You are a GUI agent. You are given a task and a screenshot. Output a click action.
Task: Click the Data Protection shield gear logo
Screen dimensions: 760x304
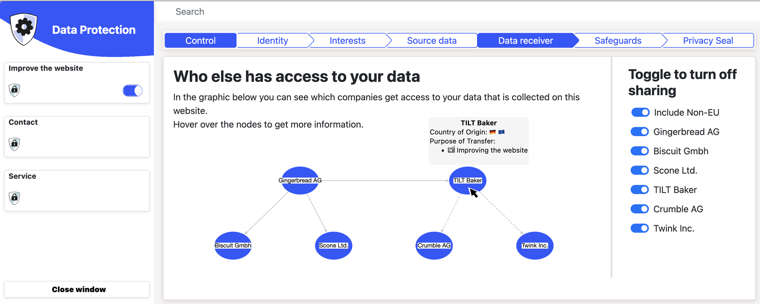pyautogui.click(x=23, y=29)
